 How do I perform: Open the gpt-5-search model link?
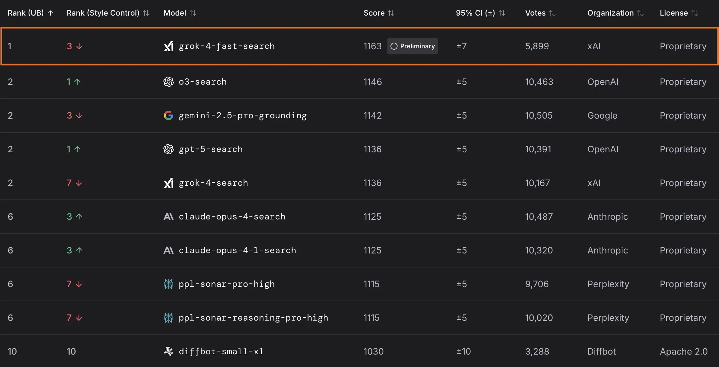(211, 149)
